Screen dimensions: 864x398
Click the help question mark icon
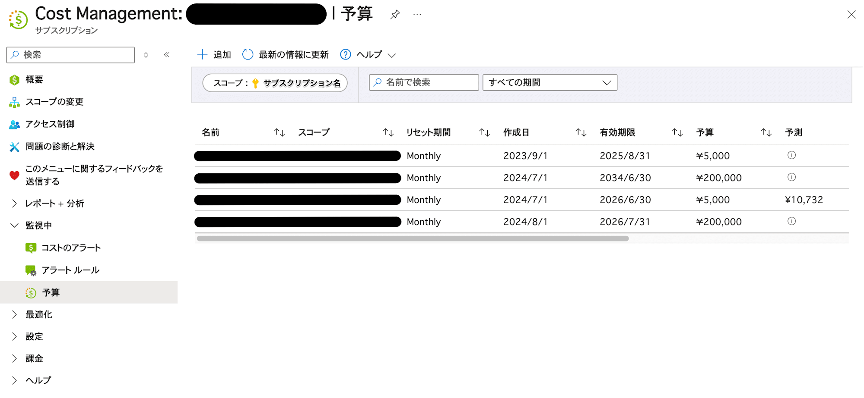[x=346, y=55]
